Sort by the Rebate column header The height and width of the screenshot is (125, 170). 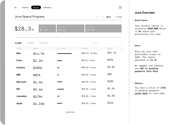pos(110,48)
